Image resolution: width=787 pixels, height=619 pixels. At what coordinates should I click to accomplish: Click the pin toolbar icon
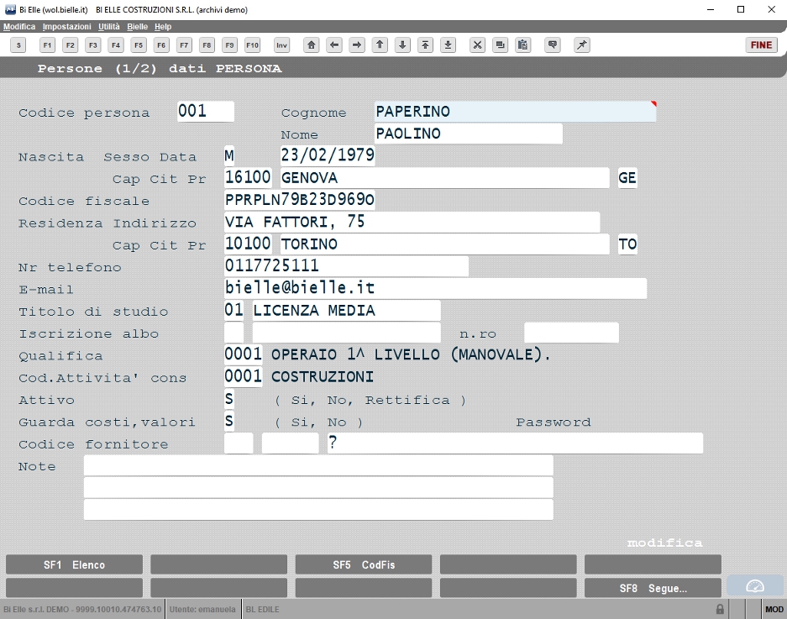pyautogui.click(x=582, y=45)
